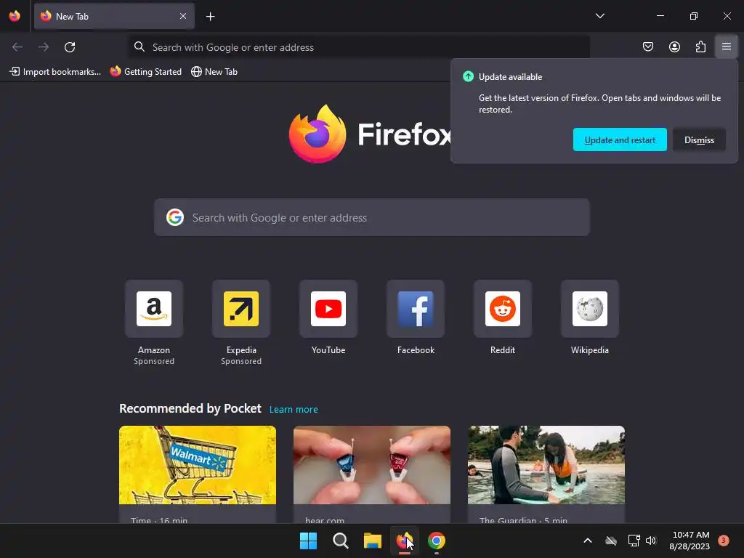Viewport: 744px width, 558px height.
Task: Open notifications badge showing 3
Action: (723, 541)
